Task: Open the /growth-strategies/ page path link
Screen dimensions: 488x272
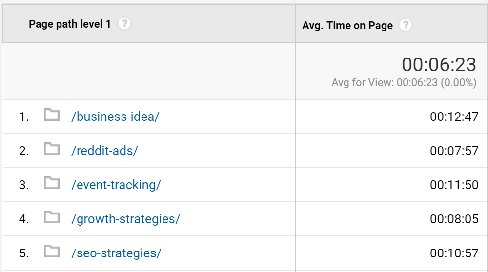Action: (x=125, y=219)
